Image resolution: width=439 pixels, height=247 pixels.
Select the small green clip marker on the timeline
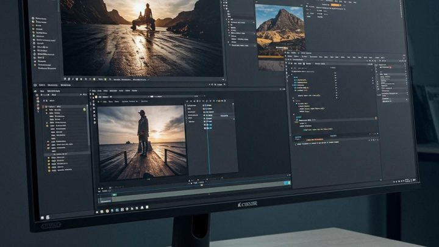click(115, 195)
